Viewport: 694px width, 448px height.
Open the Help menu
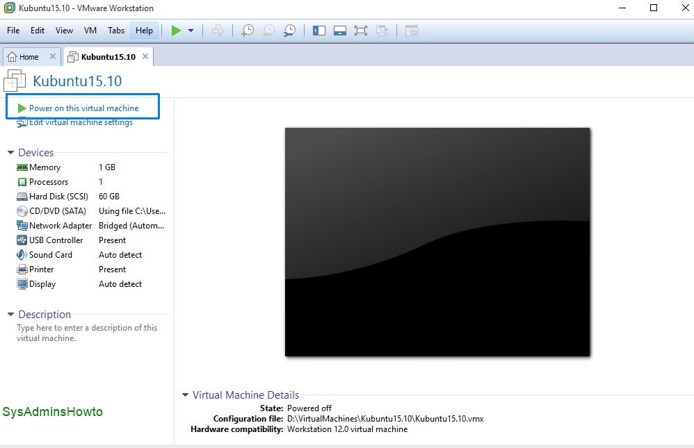pyautogui.click(x=144, y=31)
